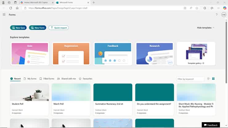The image size is (228, 128).
Task: Switch to Shared with me tab
Action: tap(67, 78)
